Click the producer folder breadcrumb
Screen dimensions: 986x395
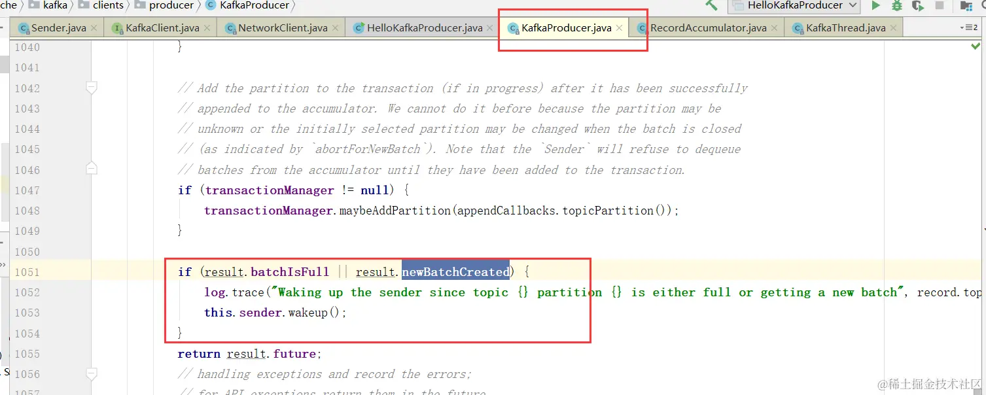[164, 5]
